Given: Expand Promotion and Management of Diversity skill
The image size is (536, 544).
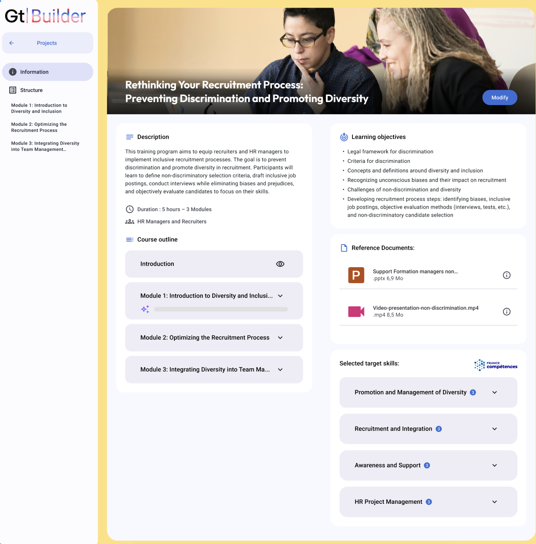Looking at the screenshot, I should coord(494,393).
